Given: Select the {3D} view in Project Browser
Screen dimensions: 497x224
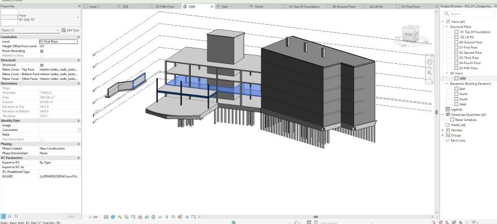Looking at the screenshot, I should (462, 78).
